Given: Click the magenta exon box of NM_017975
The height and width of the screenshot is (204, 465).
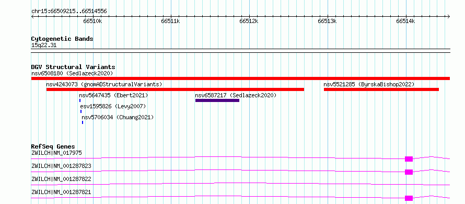Looking at the screenshot, I should pos(409,159).
